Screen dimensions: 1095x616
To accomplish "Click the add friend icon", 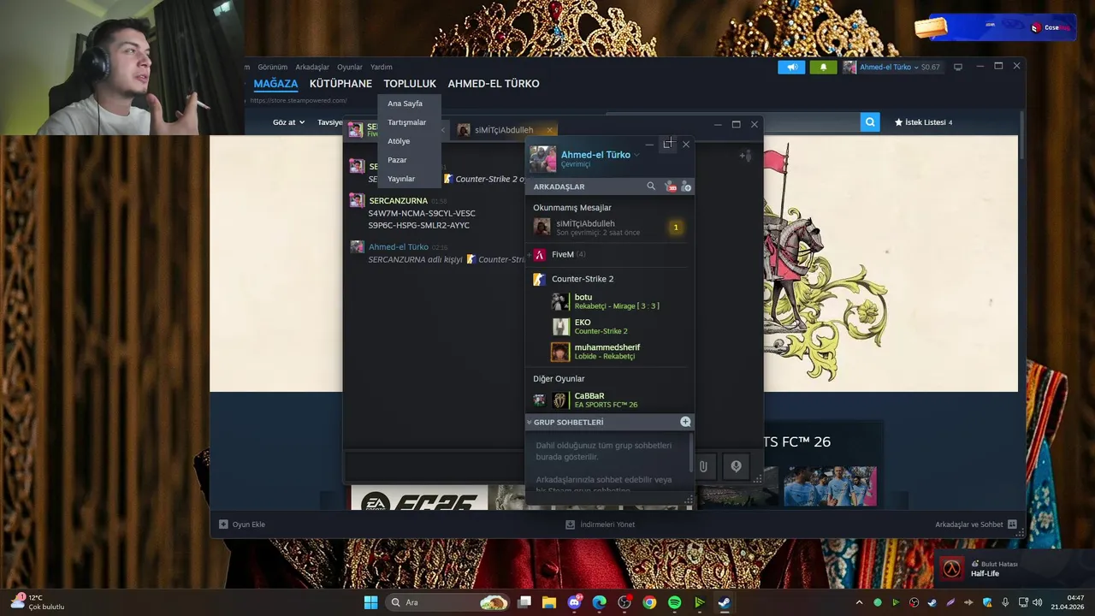I will (x=685, y=187).
